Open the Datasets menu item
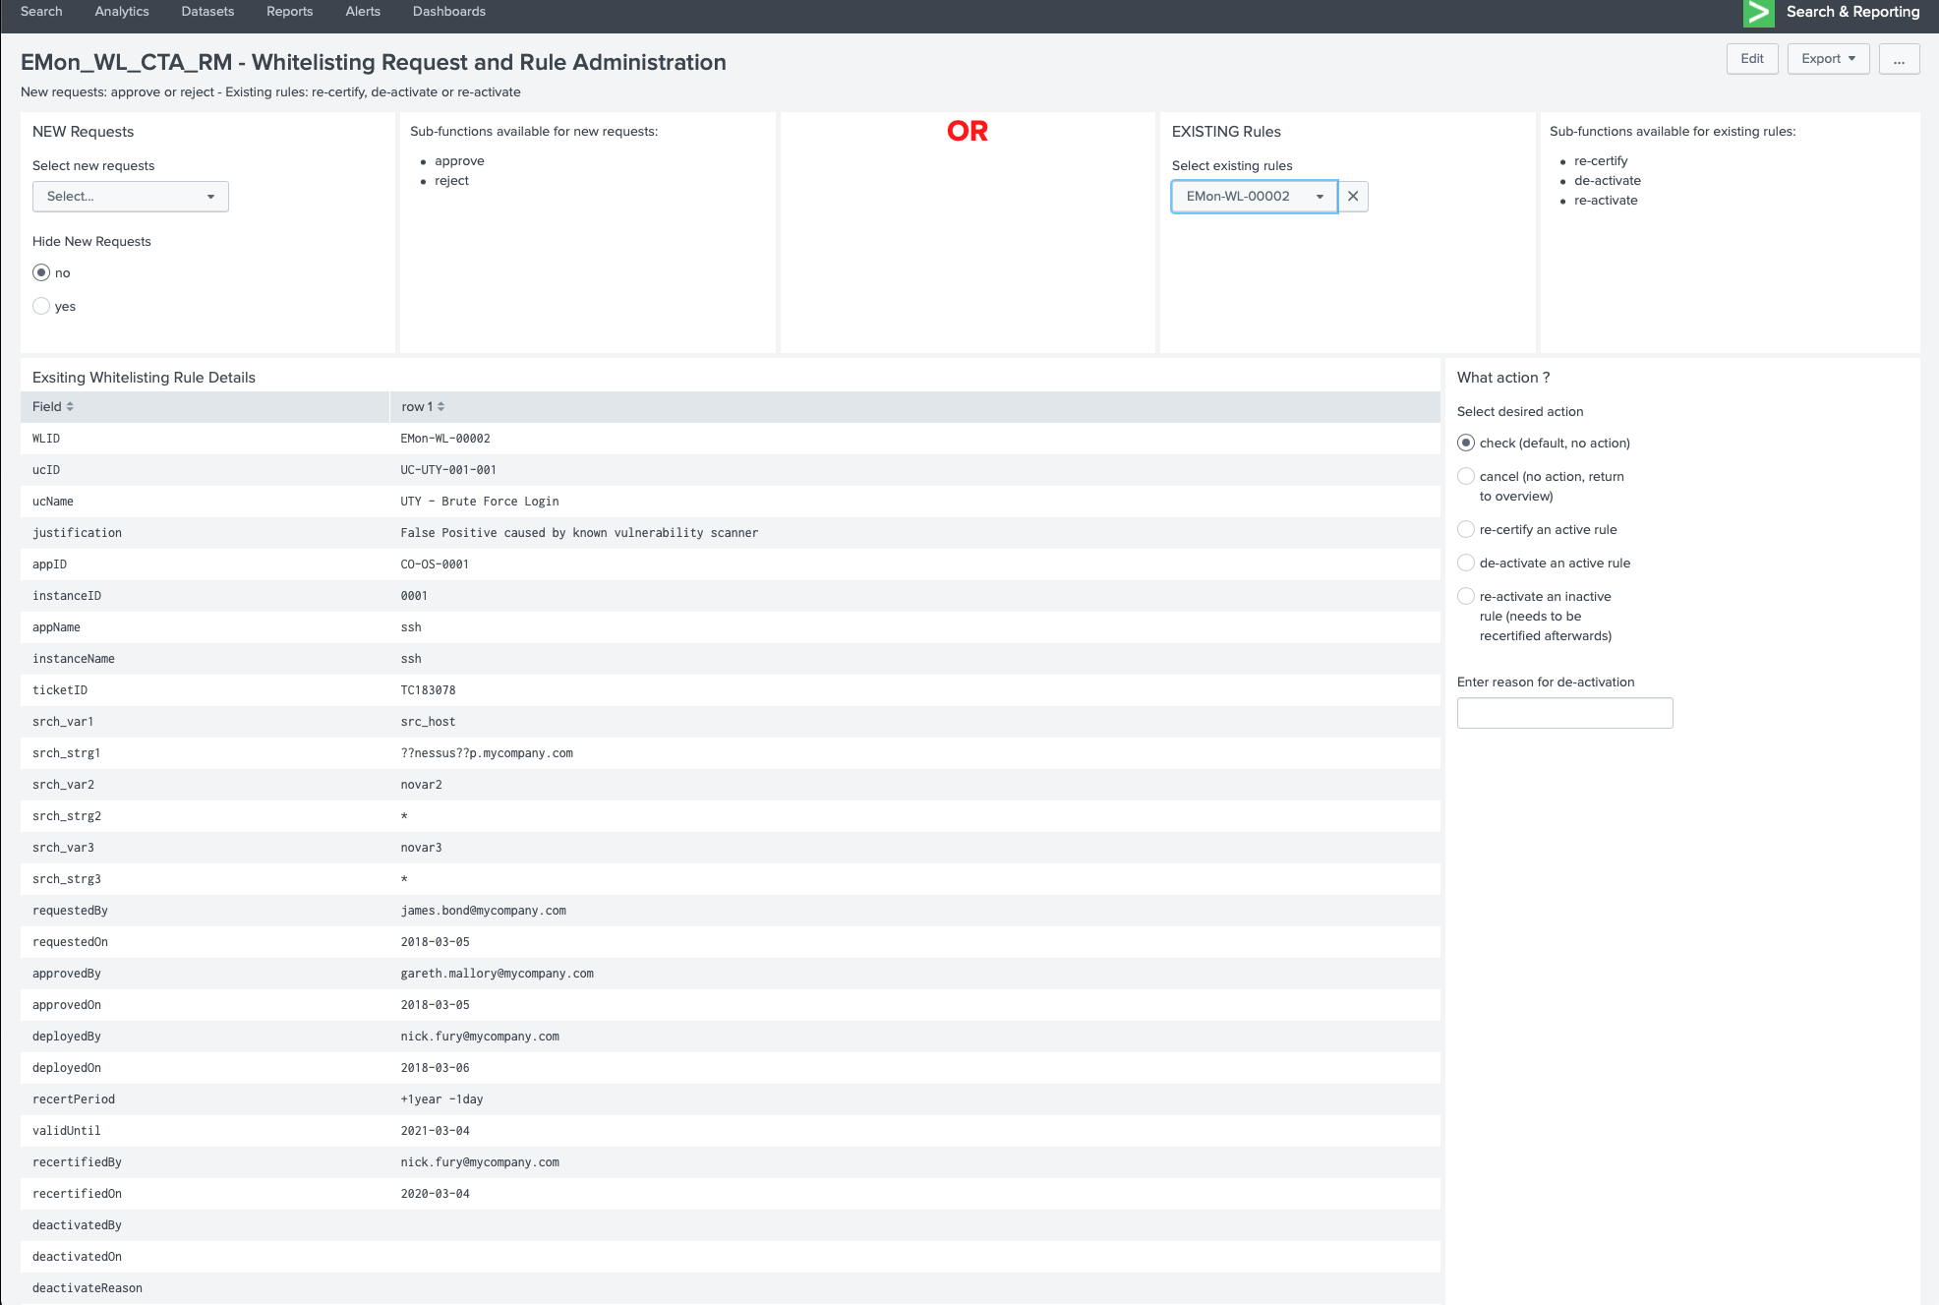 point(207,12)
